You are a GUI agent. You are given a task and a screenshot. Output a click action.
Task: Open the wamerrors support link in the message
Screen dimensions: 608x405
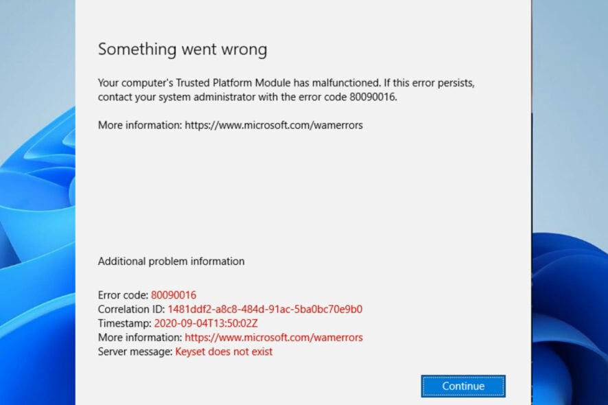pos(272,125)
